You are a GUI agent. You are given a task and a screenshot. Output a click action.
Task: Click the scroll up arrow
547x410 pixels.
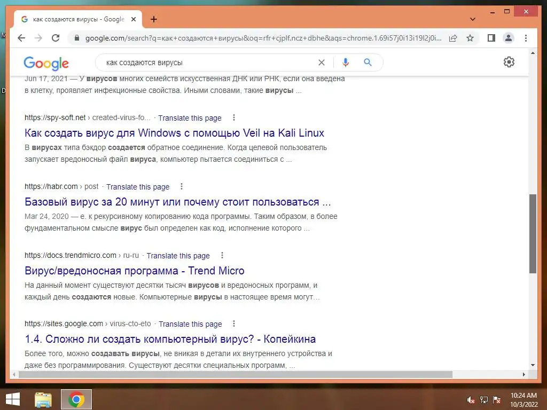(x=533, y=53)
